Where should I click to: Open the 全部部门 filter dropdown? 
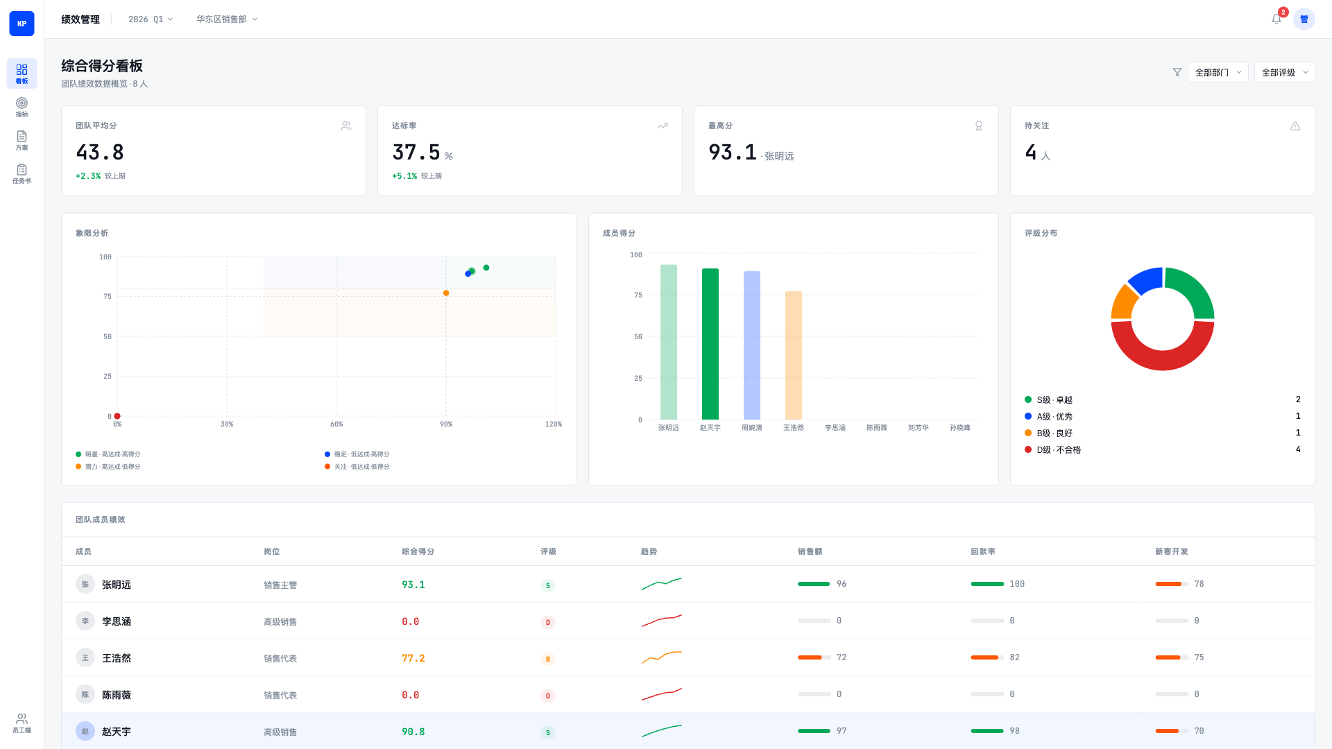1218,72
